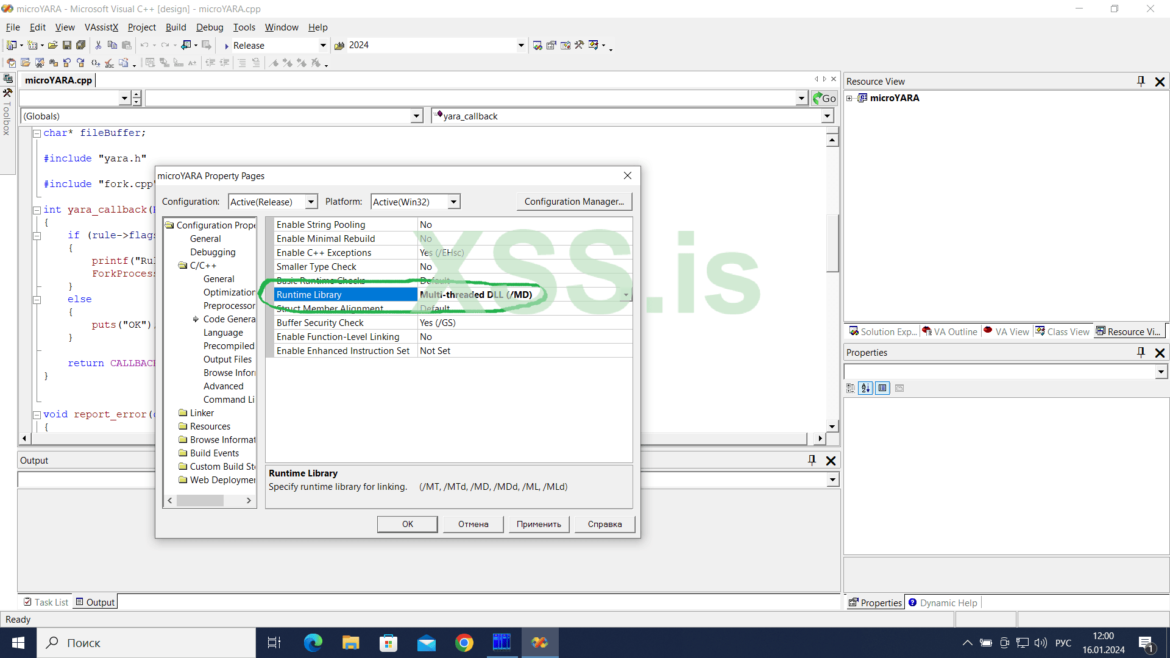Switch to the Class View tab
This screenshot has width=1170, height=658.
click(1062, 331)
